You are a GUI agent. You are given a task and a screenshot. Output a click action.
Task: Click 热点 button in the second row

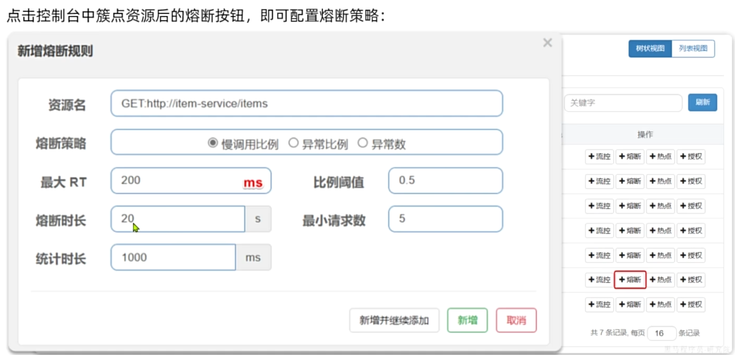[660, 181]
